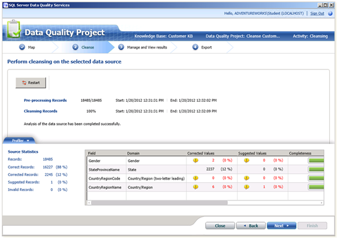Click the State domain cell
The image size is (337, 239).
pyautogui.click(x=157, y=170)
